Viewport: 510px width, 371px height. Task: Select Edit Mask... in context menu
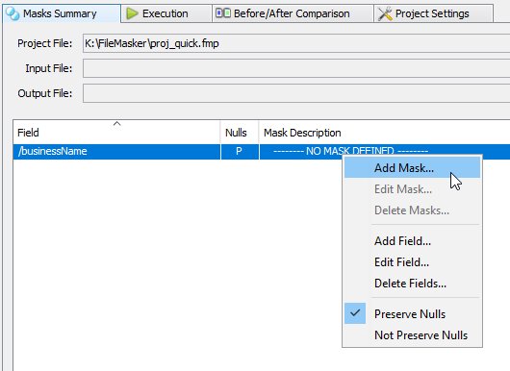tap(412, 189)
